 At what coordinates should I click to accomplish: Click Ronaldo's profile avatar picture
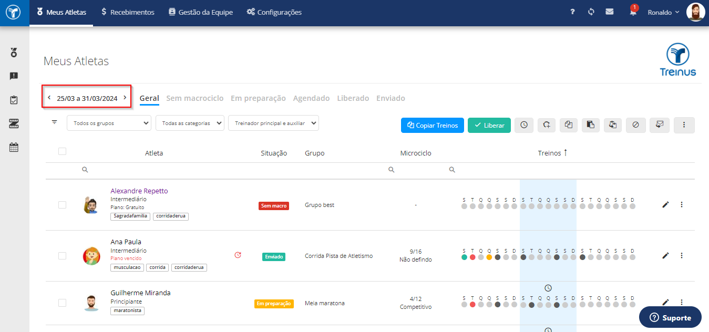tap(695, 12)
